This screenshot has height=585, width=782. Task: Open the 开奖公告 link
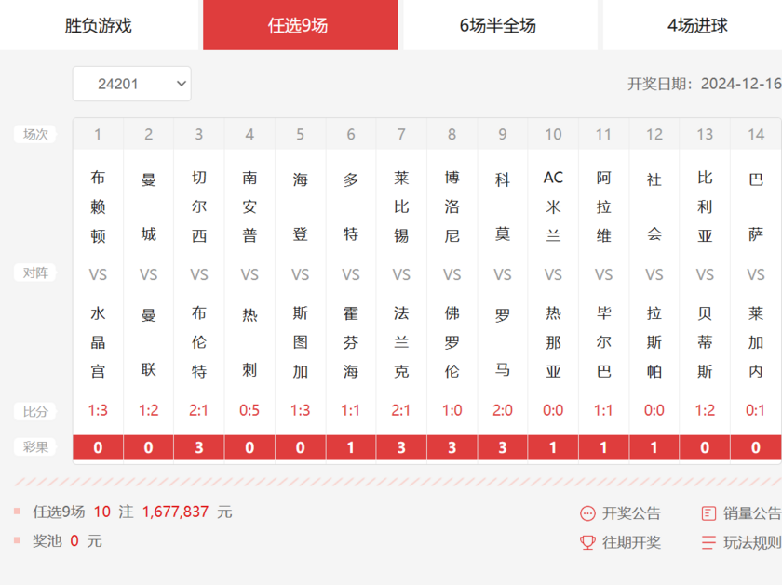631,513
